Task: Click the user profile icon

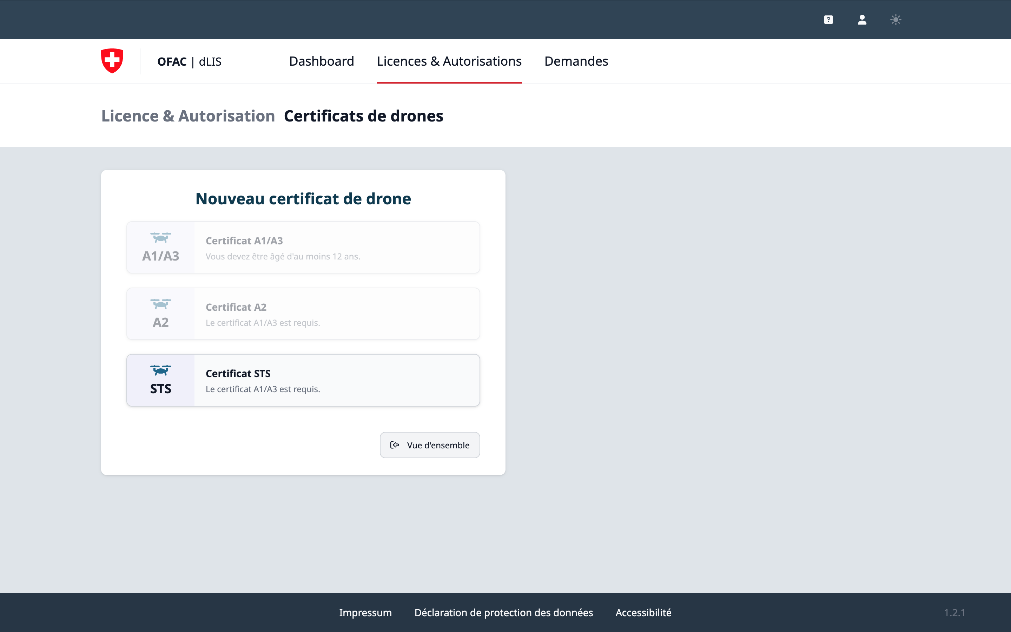Action: click(862, 20)
